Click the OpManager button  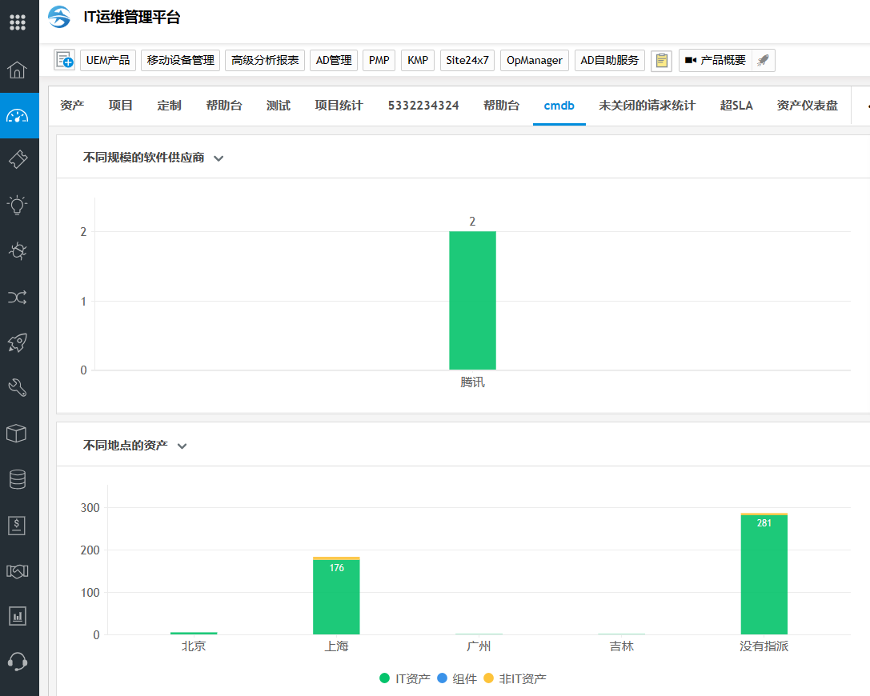(x=534, y=61)
